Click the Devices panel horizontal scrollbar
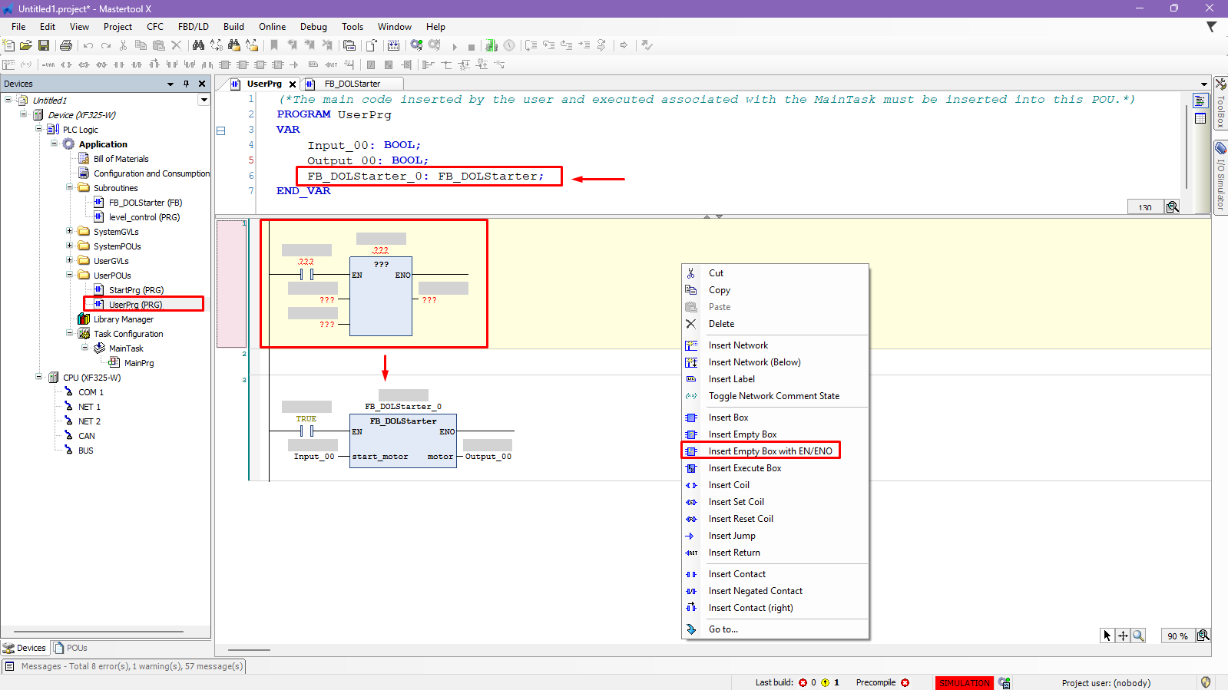This screenshot has height=690, width=1228. click(98, 632)
